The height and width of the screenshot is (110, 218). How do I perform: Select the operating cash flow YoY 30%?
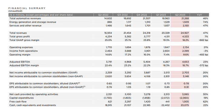point(206,94)
